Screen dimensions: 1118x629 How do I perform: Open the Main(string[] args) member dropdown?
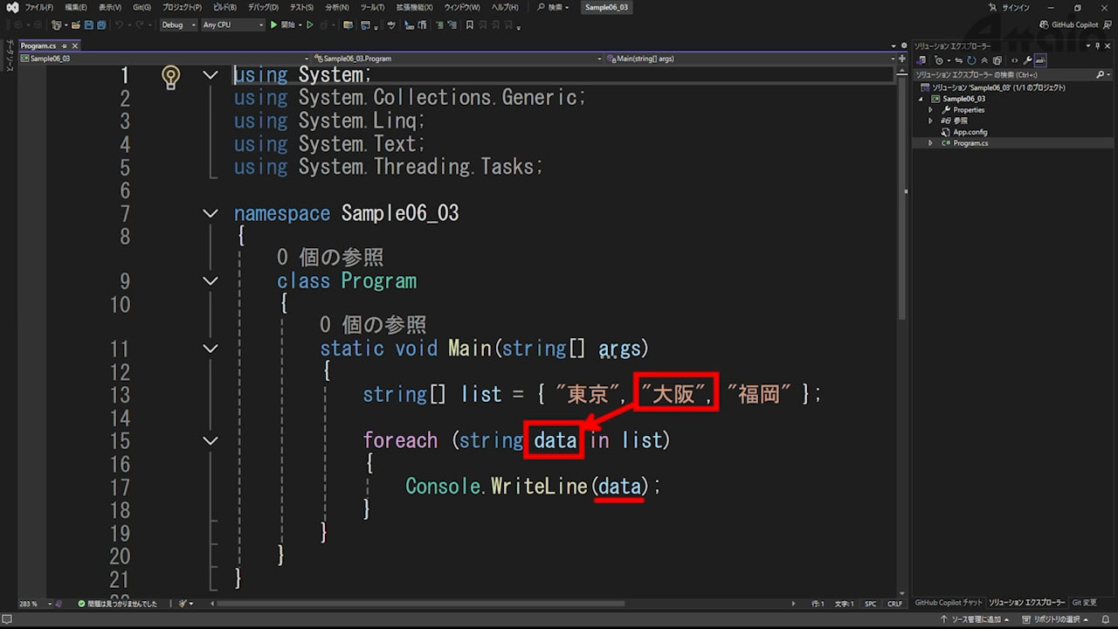click(x=751, y=59)
